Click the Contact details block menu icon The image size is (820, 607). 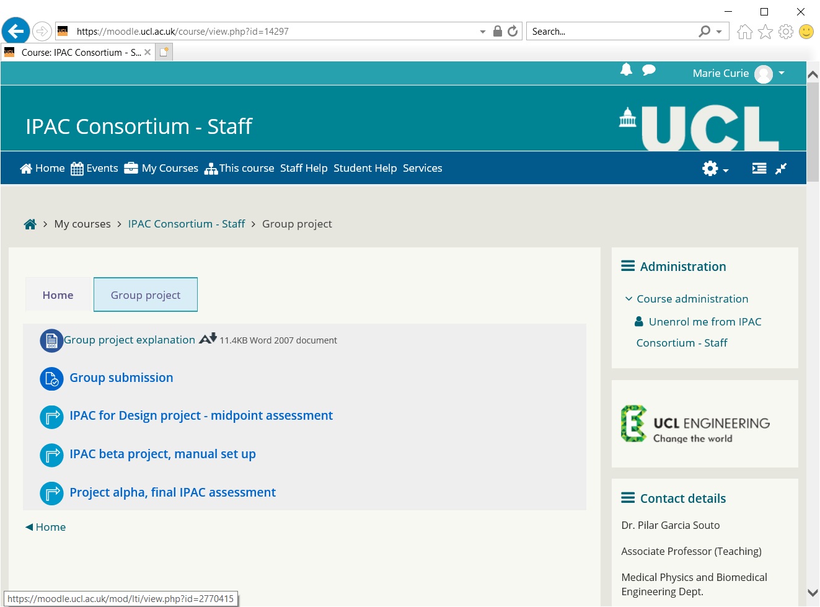click(628, 498)
